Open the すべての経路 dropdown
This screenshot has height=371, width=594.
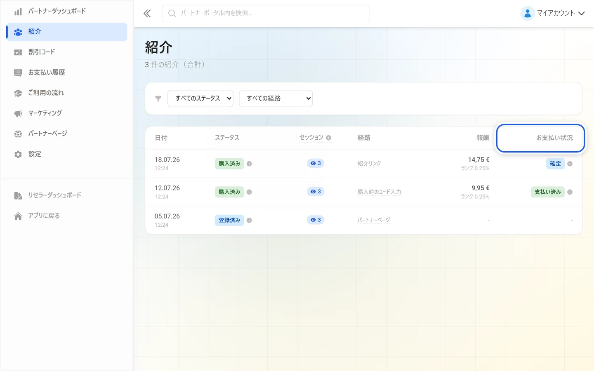tap(276, 99)
